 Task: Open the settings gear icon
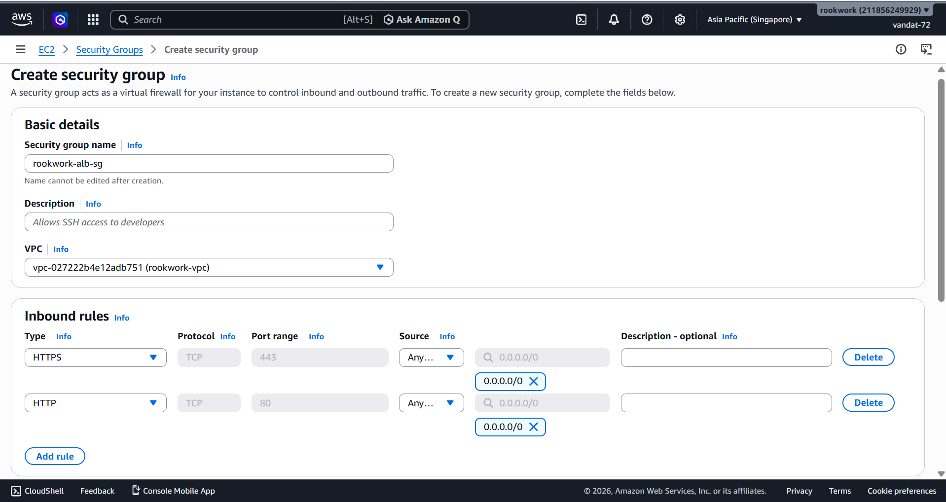(680, 20)
